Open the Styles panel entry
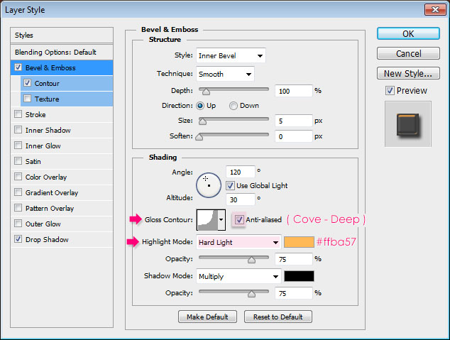 (x=62, y=35)
